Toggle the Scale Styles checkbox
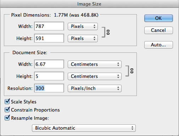The height and width of the screenshot is (136, 179). (x=7, y=102)
